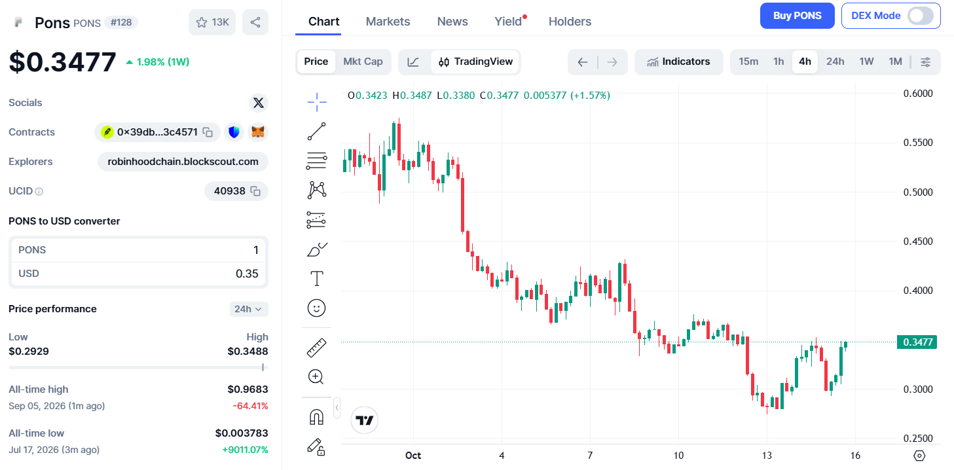This screenshot has height=470, width=954.
Task: Select the crosshair cursor tool
Action: tap(317, 101)
